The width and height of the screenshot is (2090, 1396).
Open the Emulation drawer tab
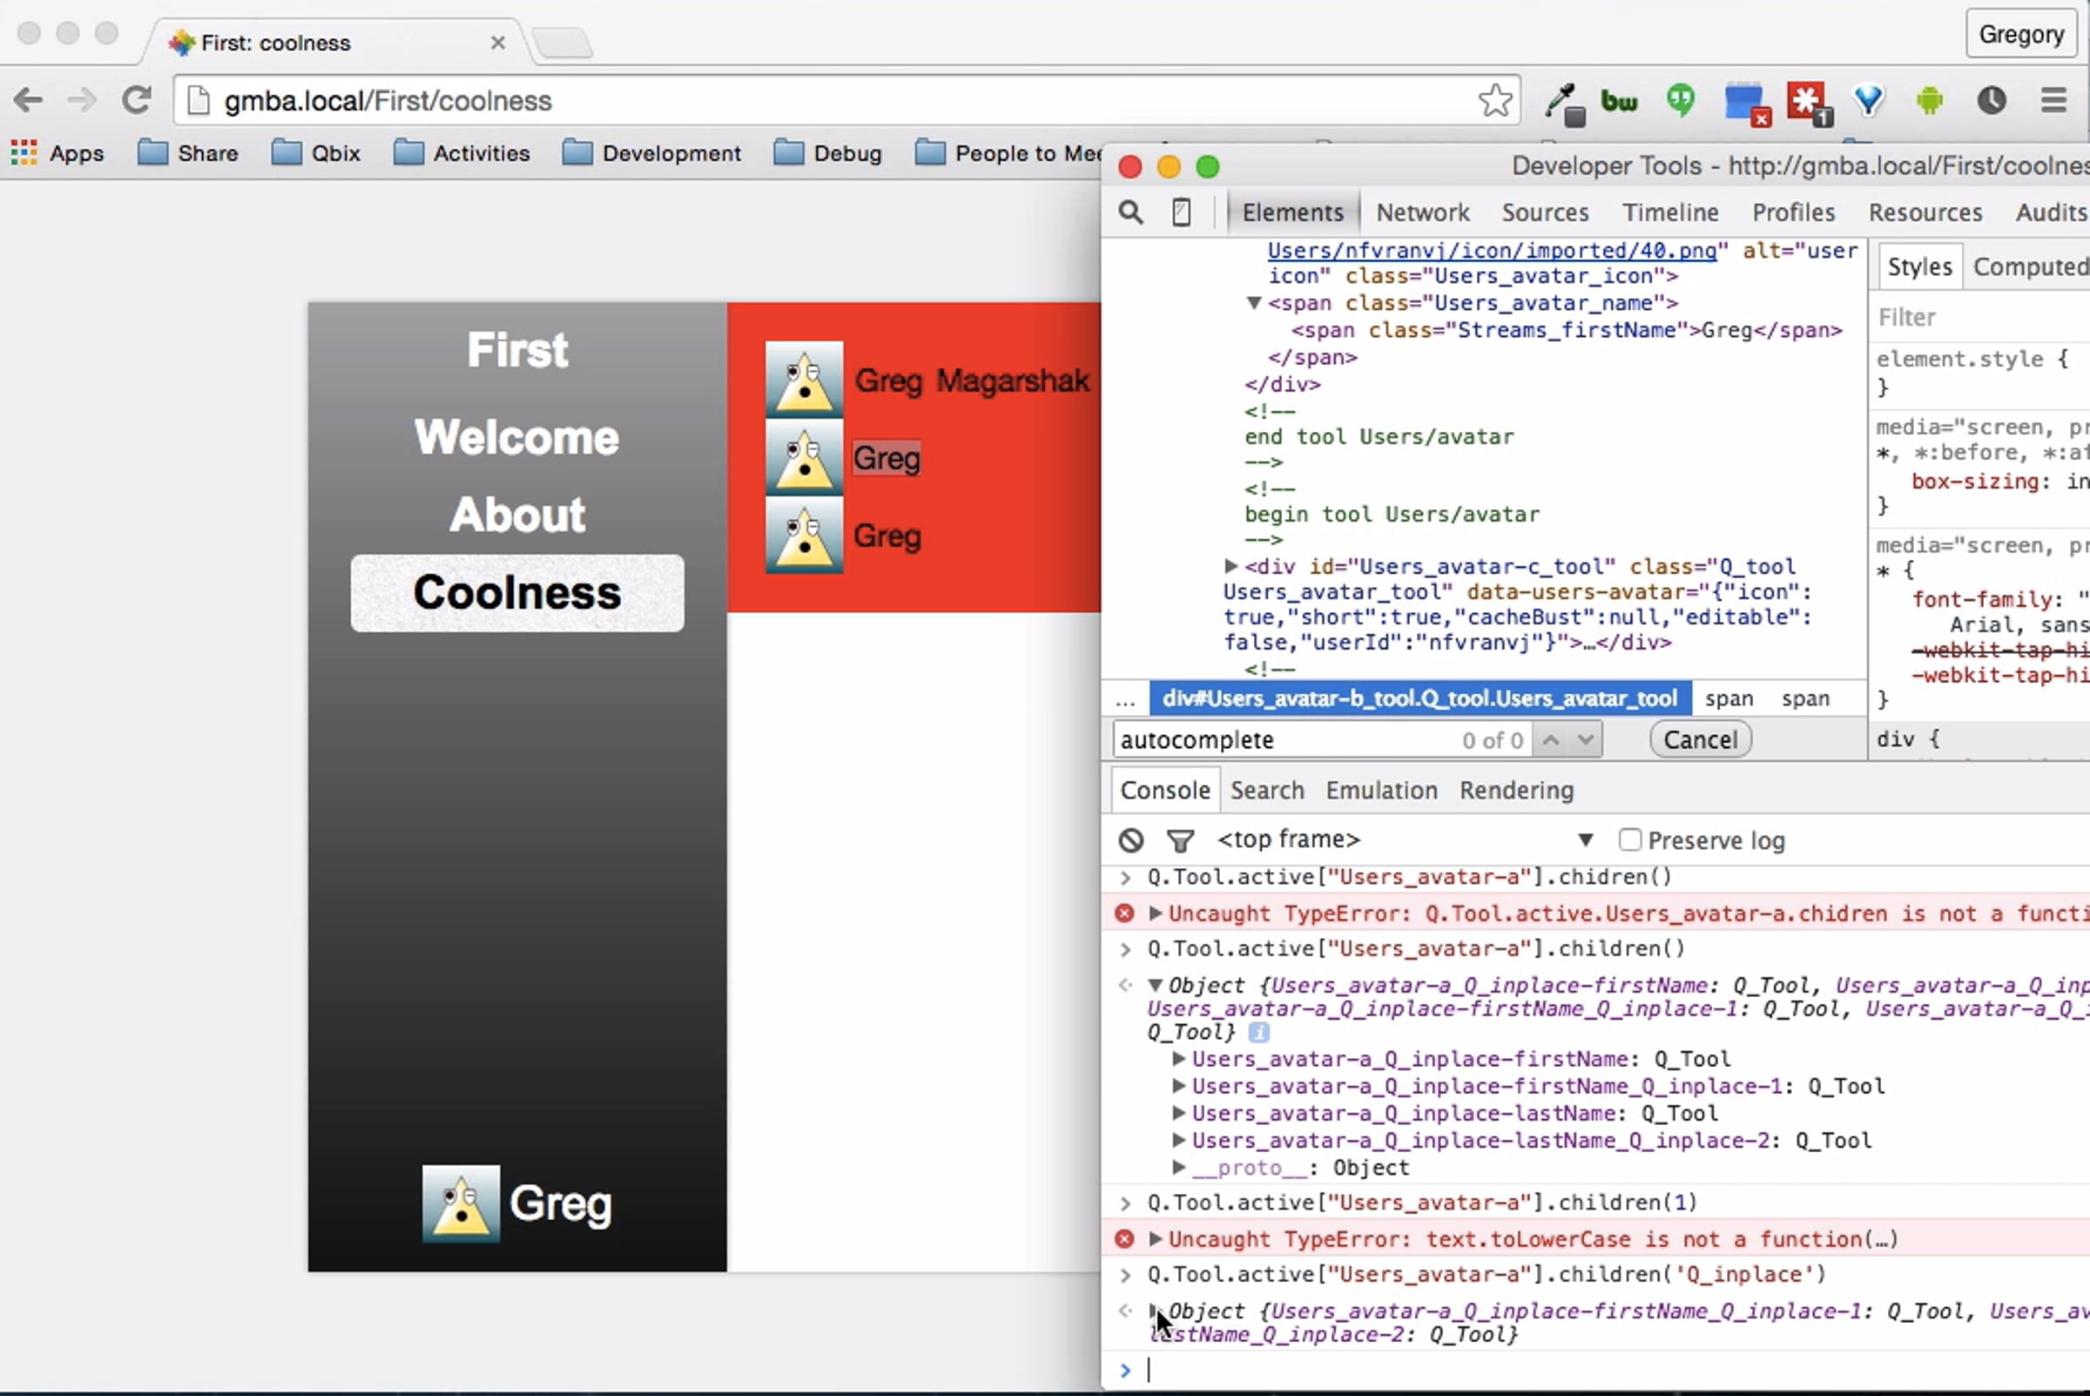pos(1380,791)
